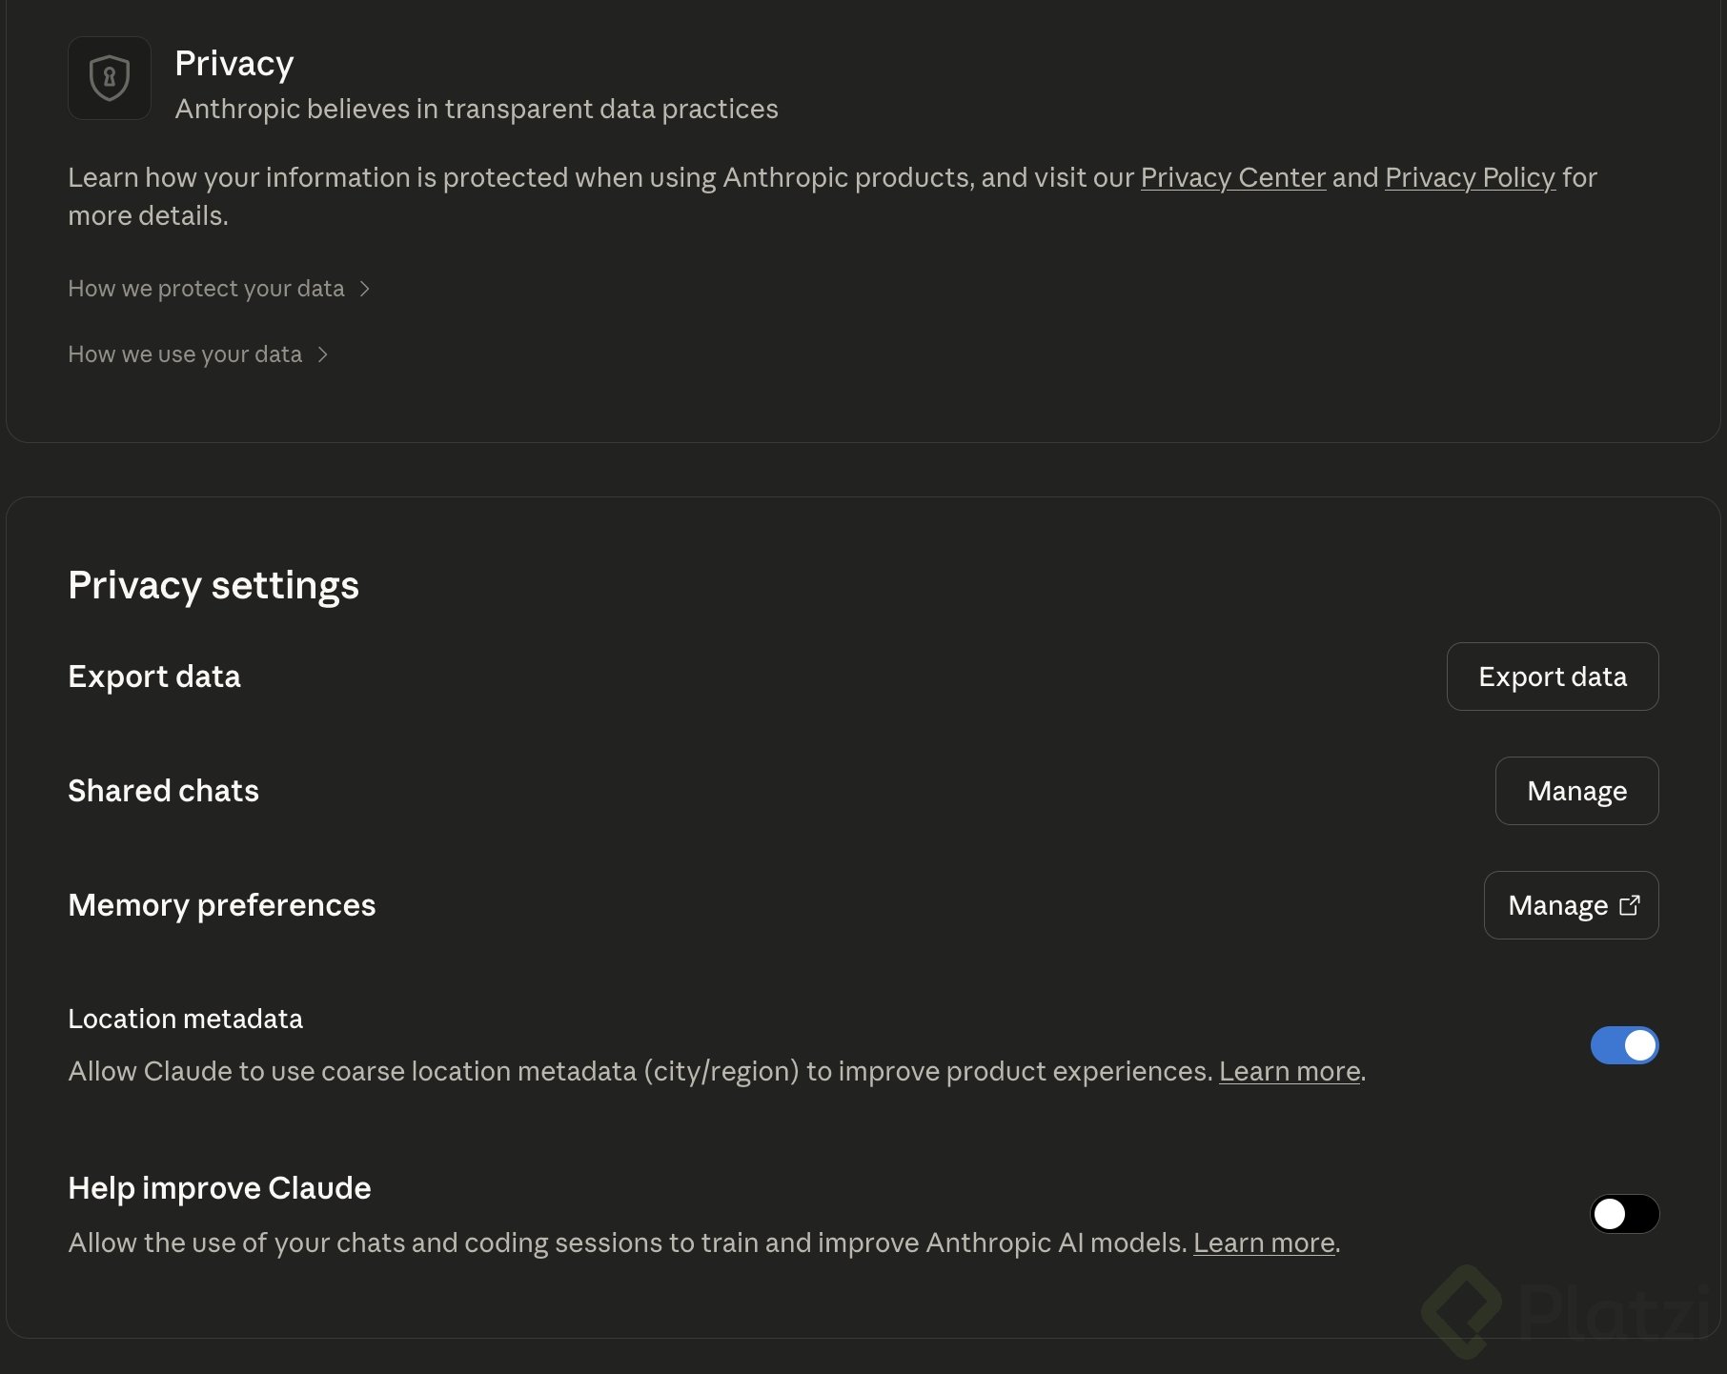Disable the Location metadata toggle
The width and height of the screenshot is (1727, 1374).
(x=1624, y=1045)
